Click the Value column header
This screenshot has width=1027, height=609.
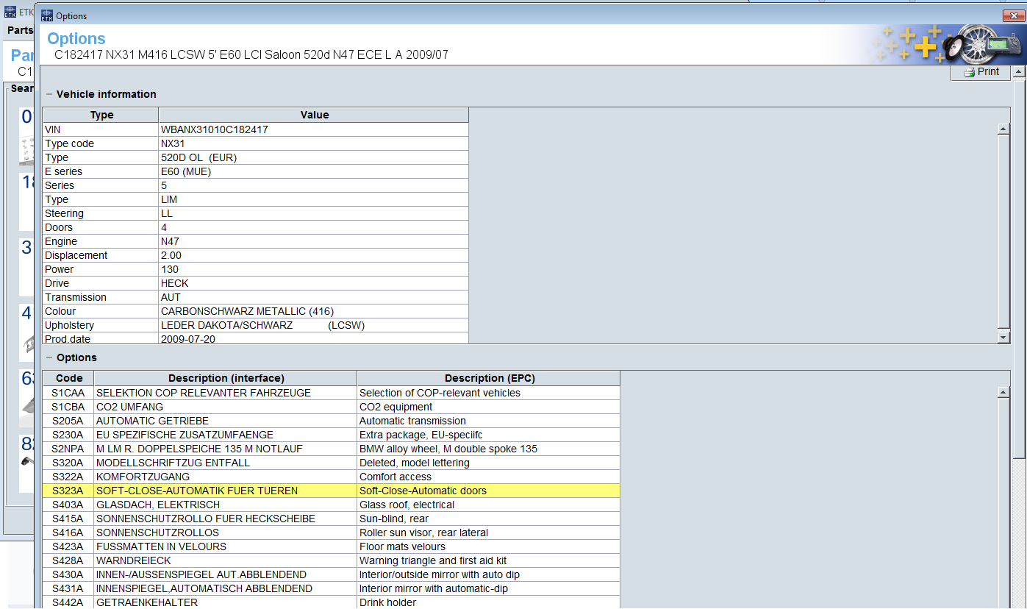pyautogui.click(x=315, y=115)
